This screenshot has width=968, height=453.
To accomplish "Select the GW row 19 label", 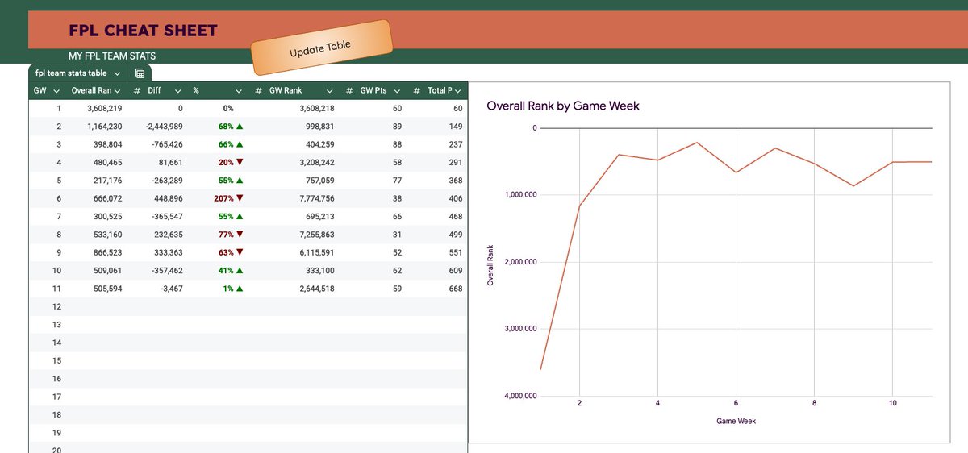I will pos(56,433).
